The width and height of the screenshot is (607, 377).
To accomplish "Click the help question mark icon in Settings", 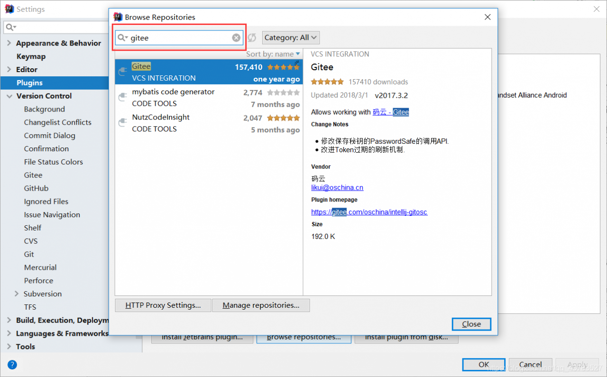I will pos(12,365).
